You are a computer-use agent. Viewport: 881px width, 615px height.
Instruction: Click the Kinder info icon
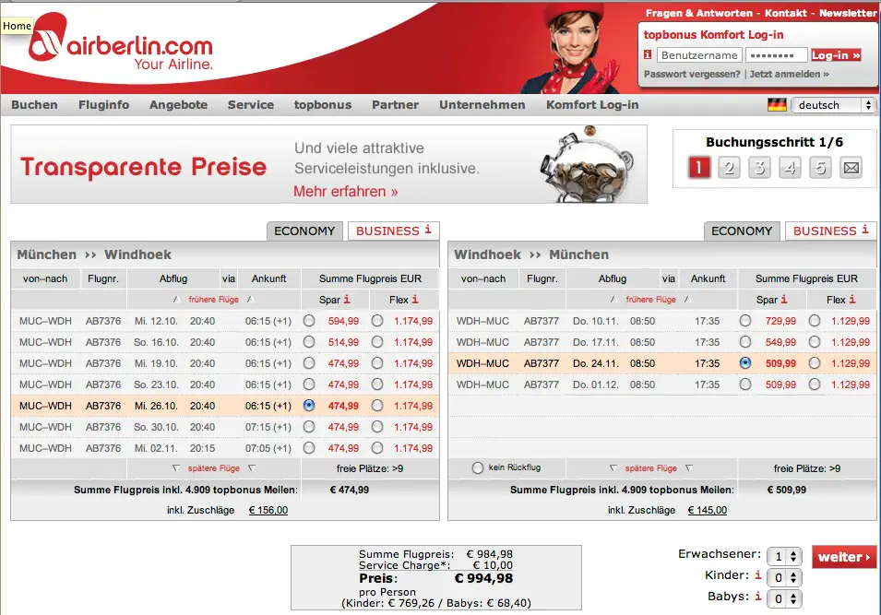(758, 574)
